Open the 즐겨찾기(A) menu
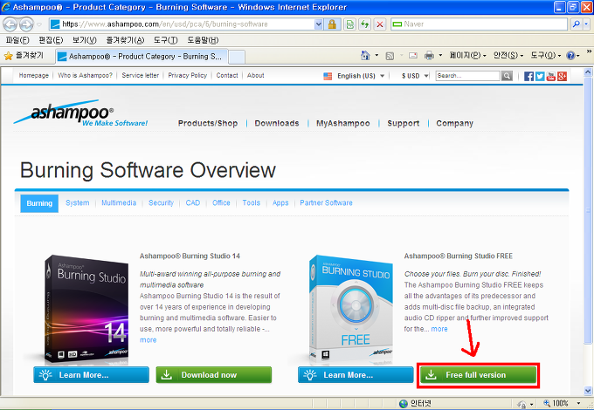This screenshot has width=594, height=410. 125,40
